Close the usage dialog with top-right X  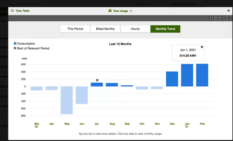pyautogui.click(x=228, y=11)
